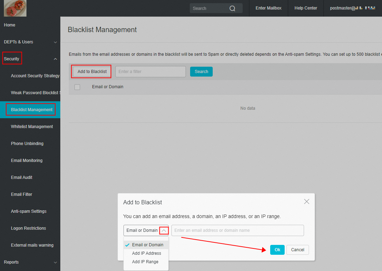Focus the email address or domain name field

pos(237,230)
